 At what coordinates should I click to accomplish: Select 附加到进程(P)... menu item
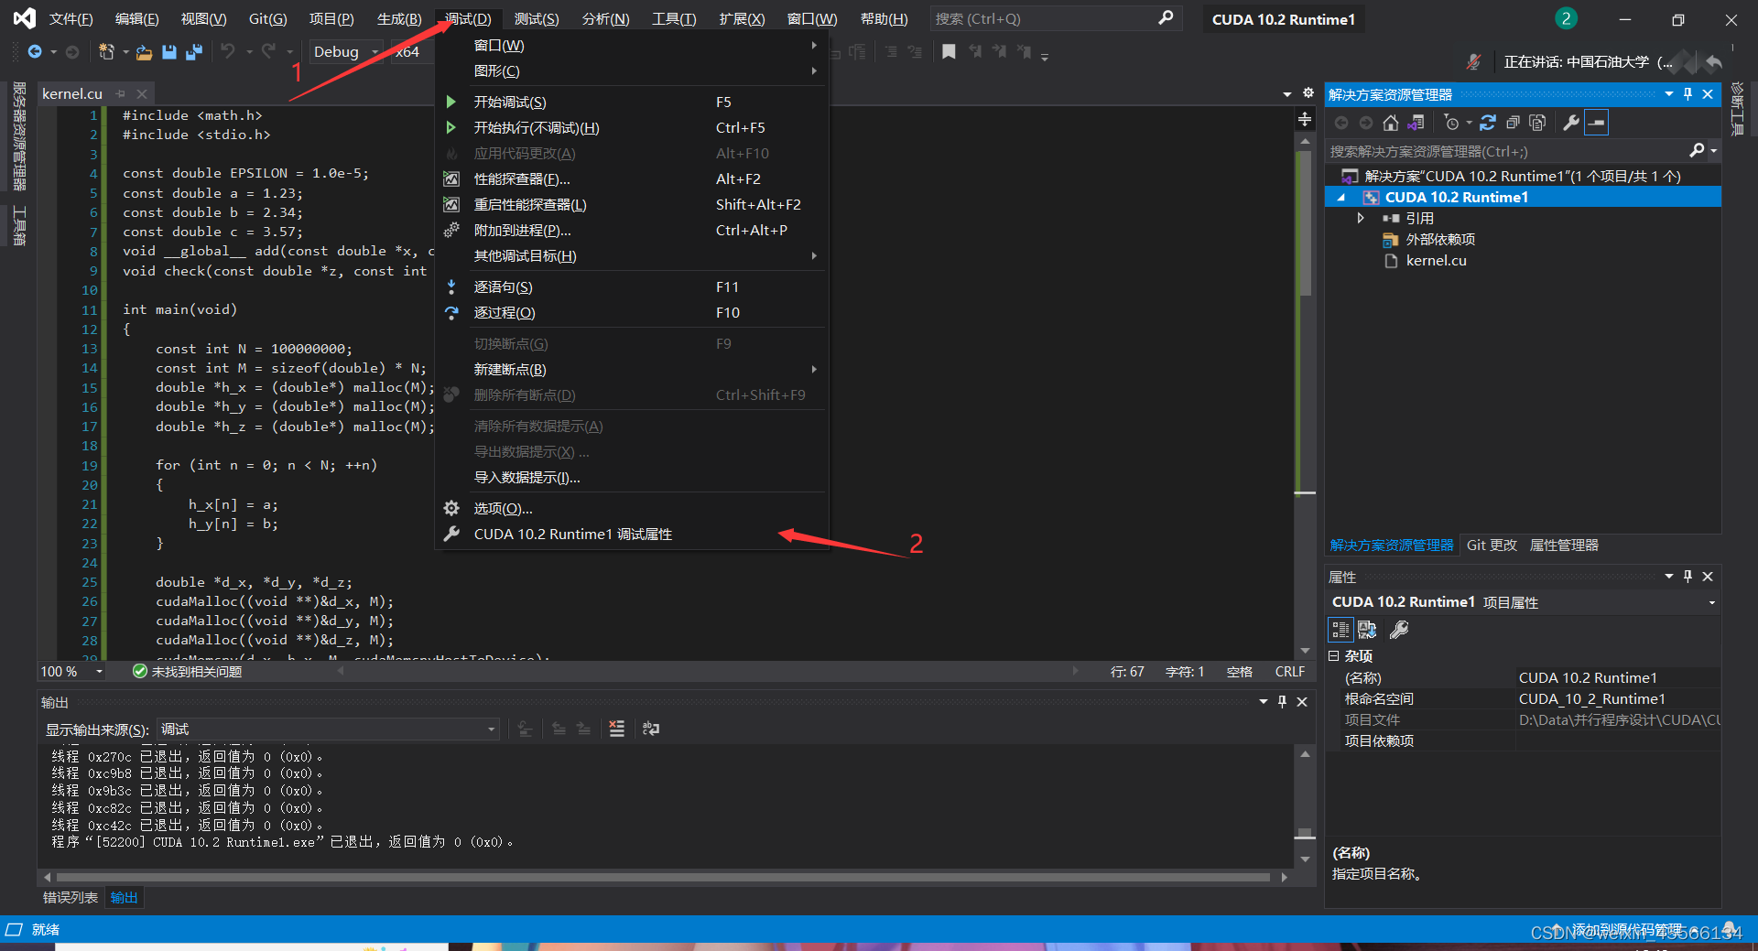632,231
